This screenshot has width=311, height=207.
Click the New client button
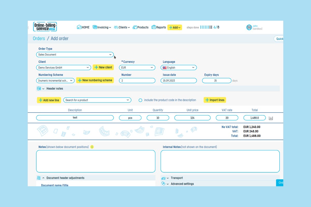[103, 68]
